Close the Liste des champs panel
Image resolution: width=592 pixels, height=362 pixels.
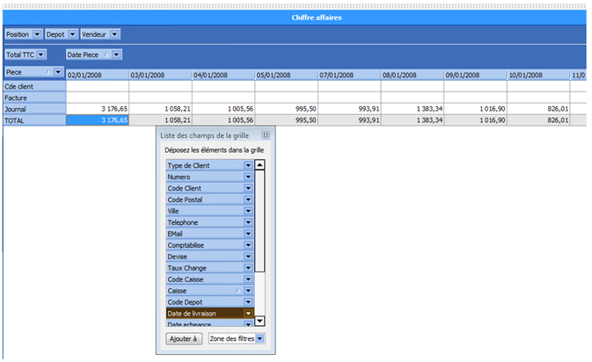[266, 135]
